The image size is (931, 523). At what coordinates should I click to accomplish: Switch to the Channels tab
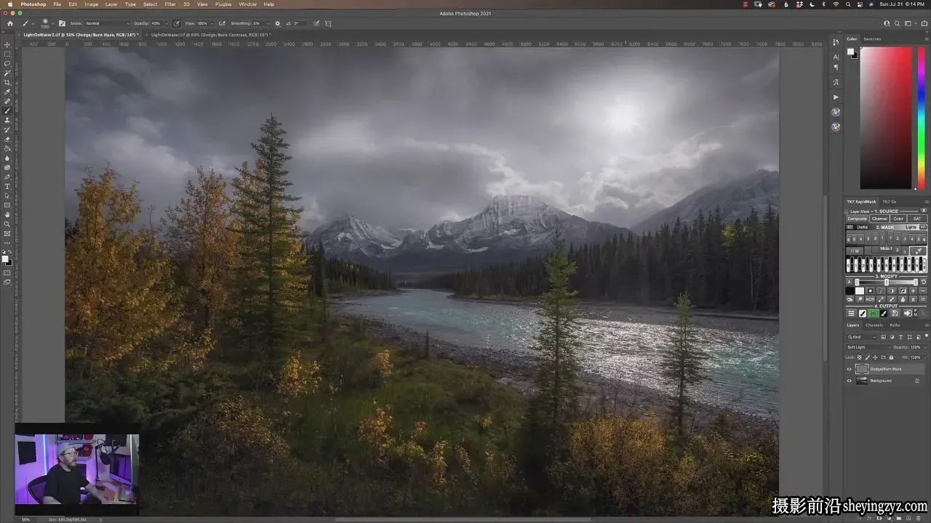tap(874, 325)
